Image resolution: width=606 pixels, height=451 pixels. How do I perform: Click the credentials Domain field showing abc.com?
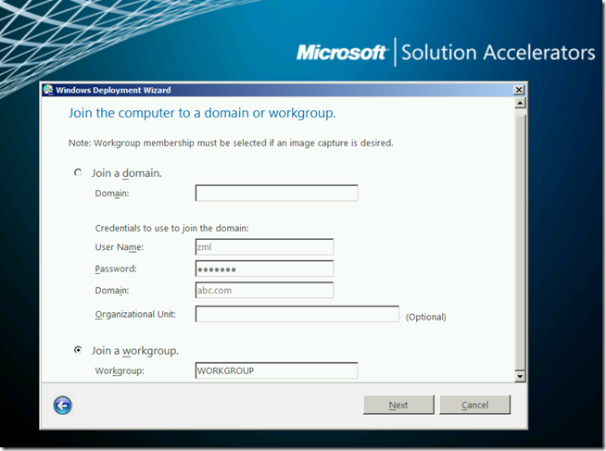[264, 291]
